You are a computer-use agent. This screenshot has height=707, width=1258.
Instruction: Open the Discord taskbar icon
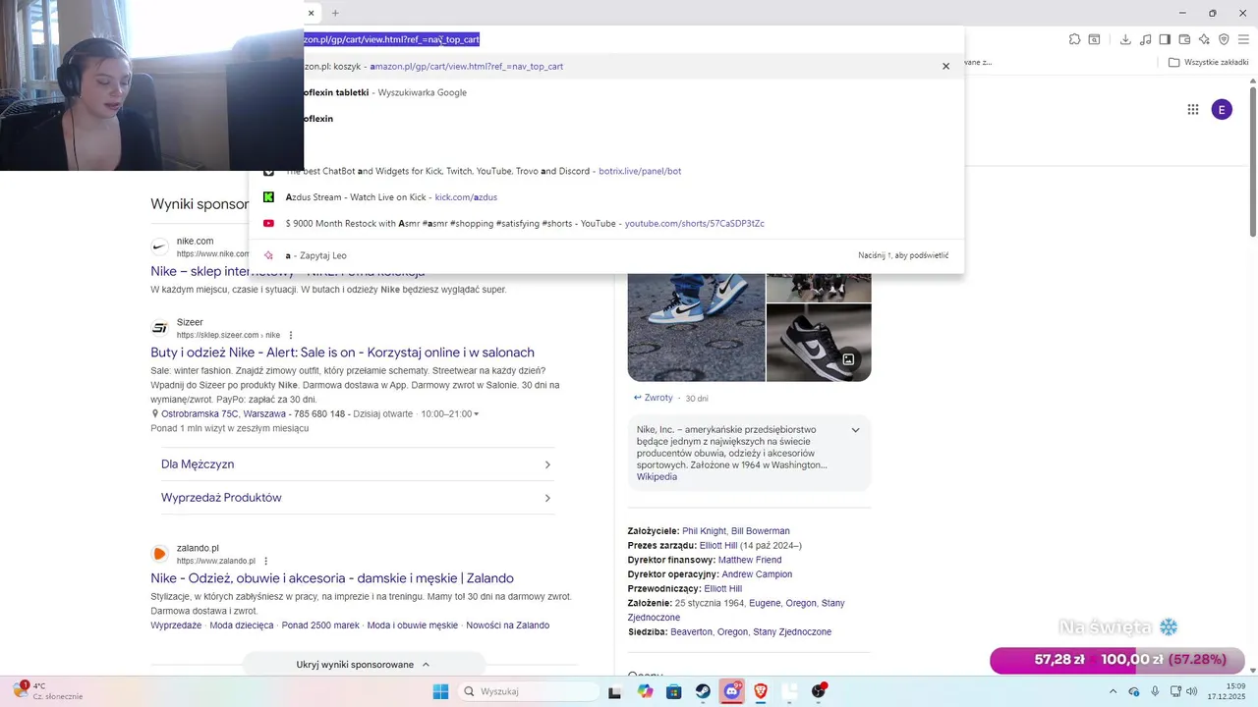click(x=731, y=691)
